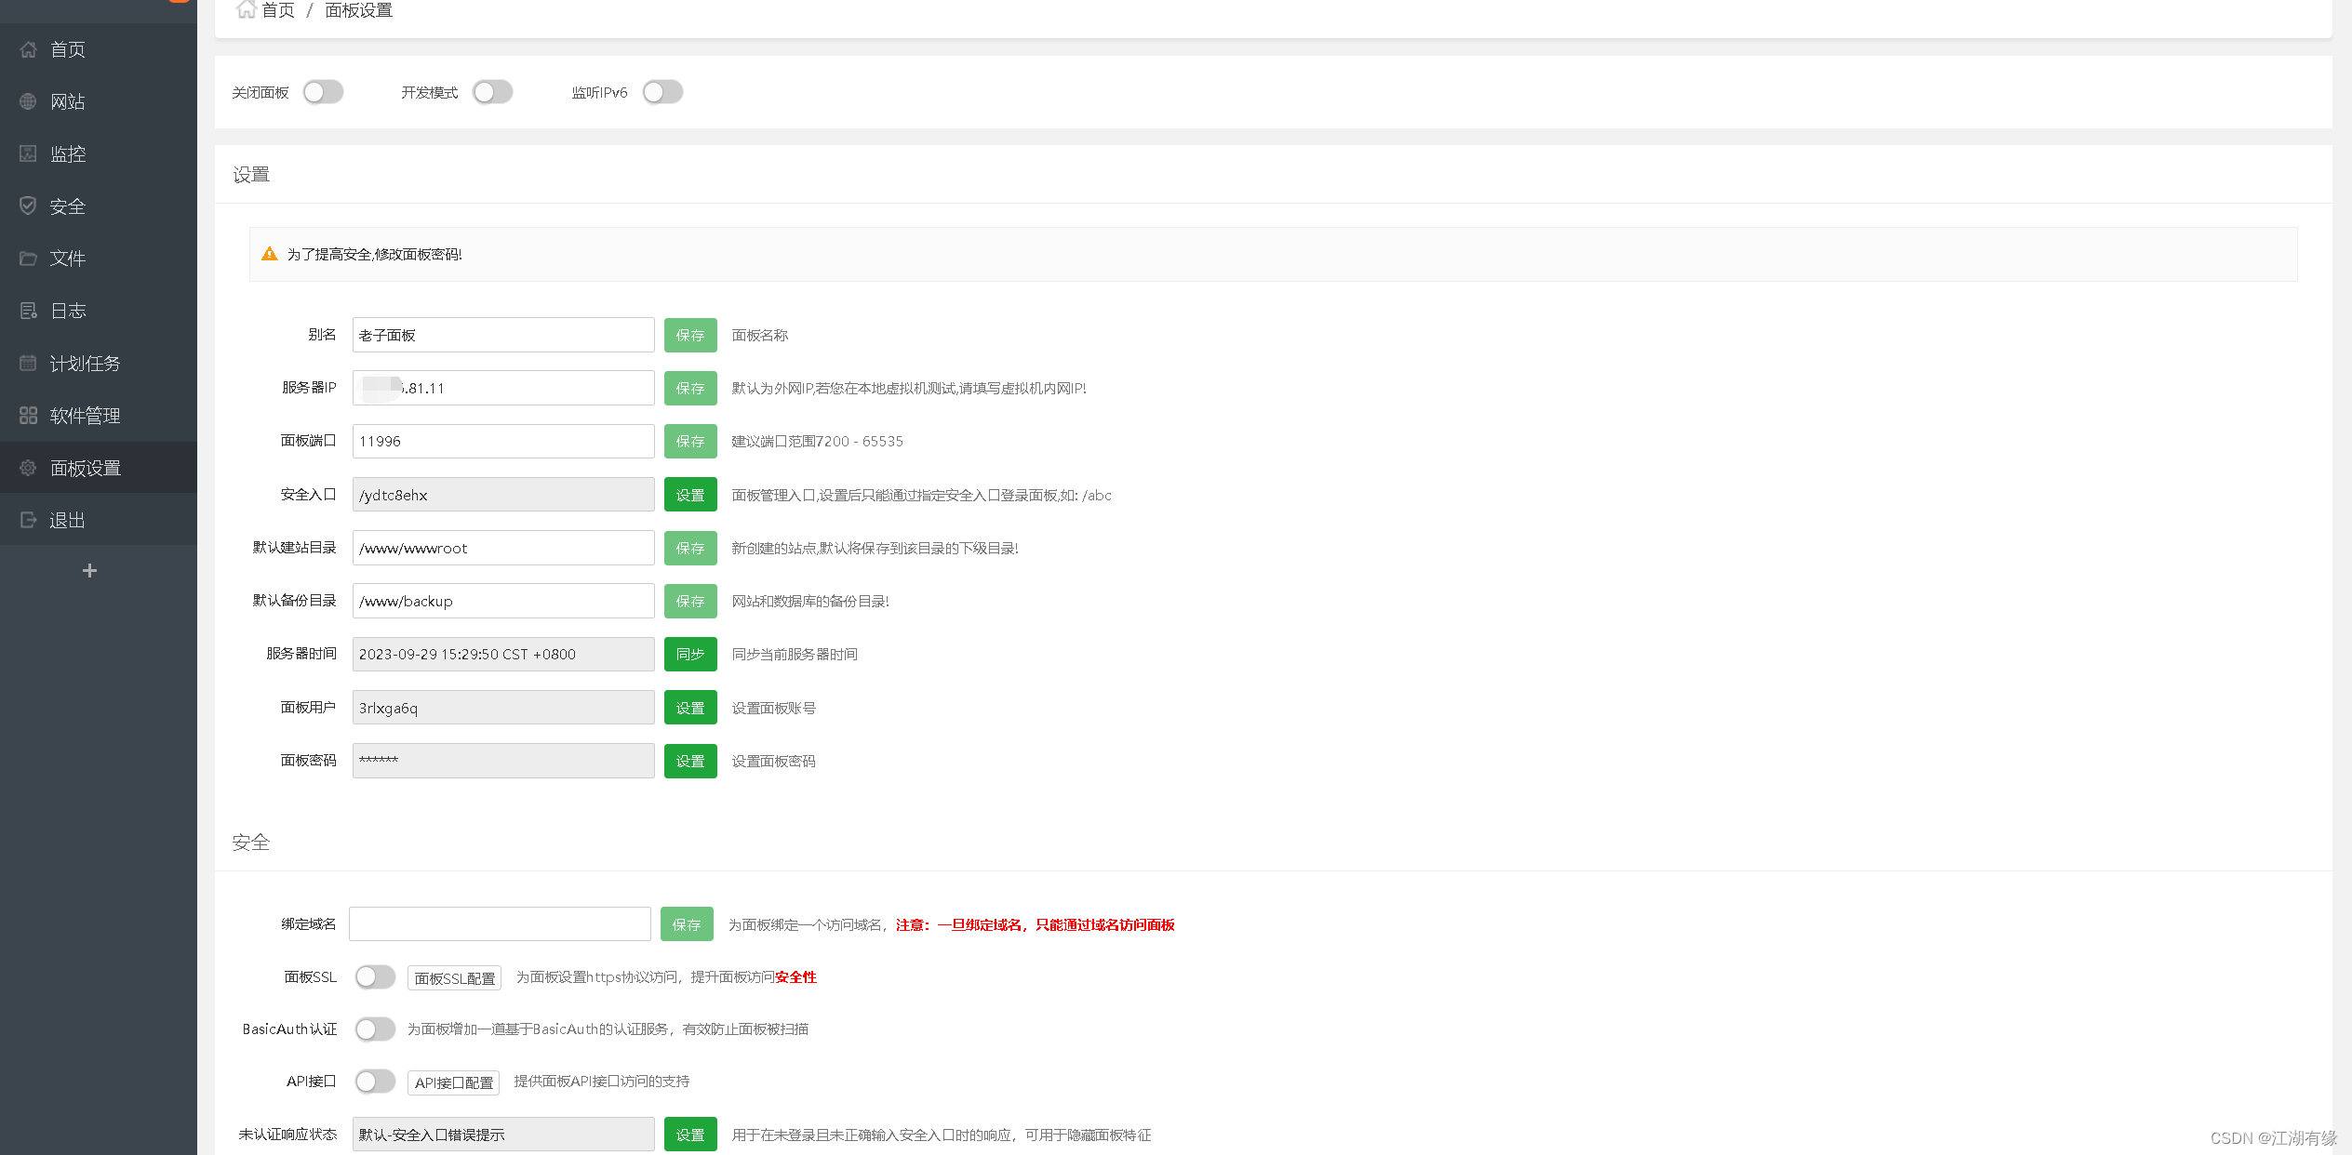The width and height of the screenshot is (2352, 1155).
Task: Click the files folder icon
Action: (29, 259)
